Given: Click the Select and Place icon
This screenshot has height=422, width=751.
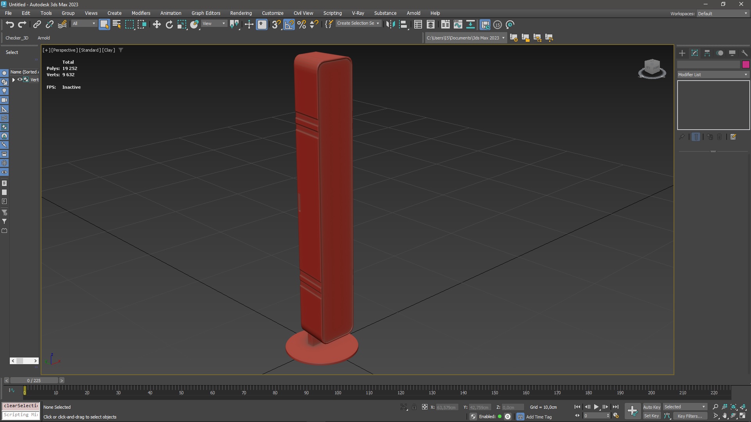Looking at the screenshot, I should click(194, 24).
